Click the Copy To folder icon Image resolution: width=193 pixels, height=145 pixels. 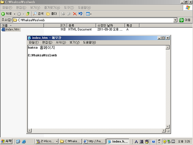pos(69,14)
